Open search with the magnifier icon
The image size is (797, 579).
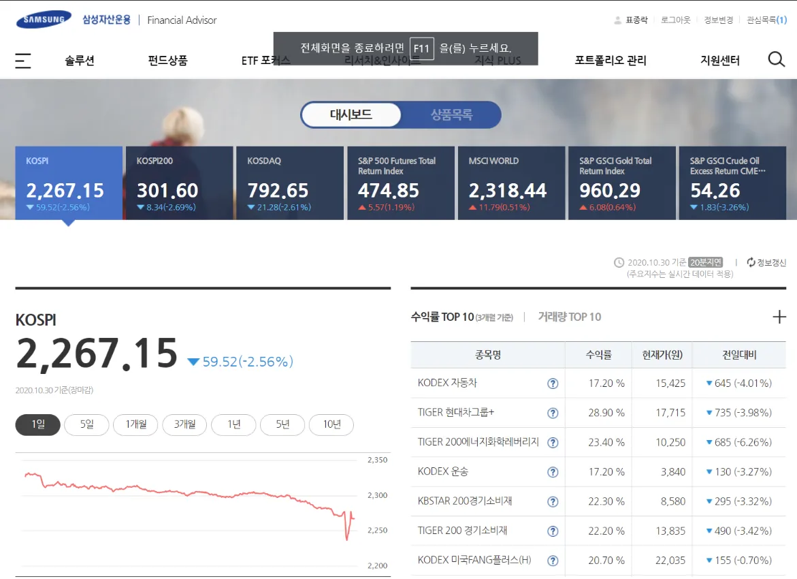click(775, 59)
